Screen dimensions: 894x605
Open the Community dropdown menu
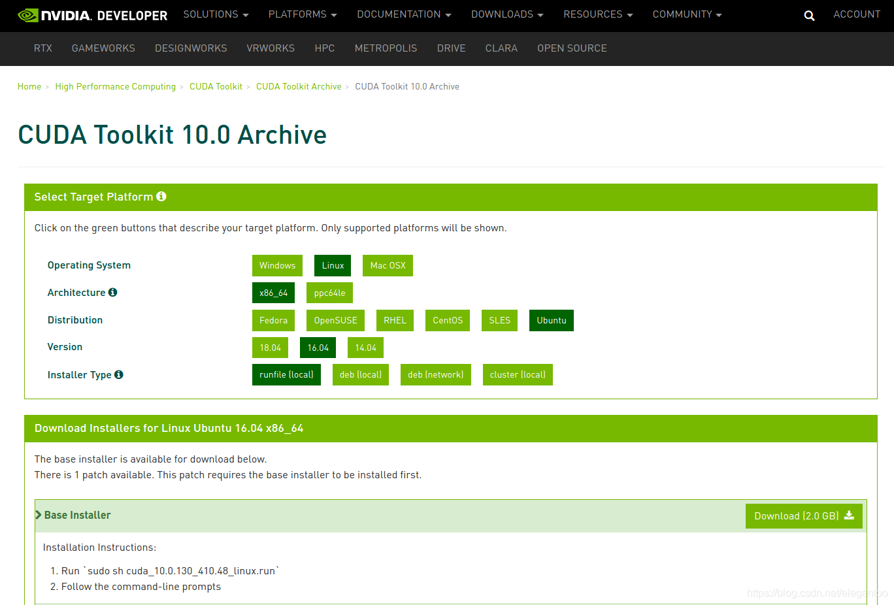(687, 14)
